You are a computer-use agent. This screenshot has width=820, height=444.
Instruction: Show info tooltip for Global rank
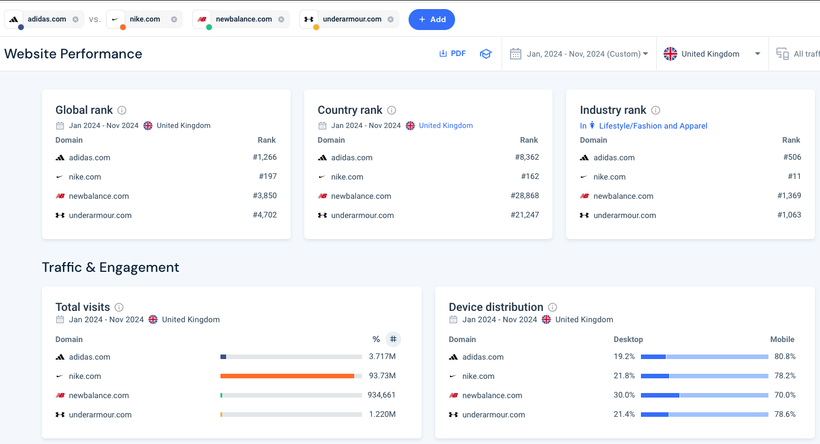tap(122, 110)
